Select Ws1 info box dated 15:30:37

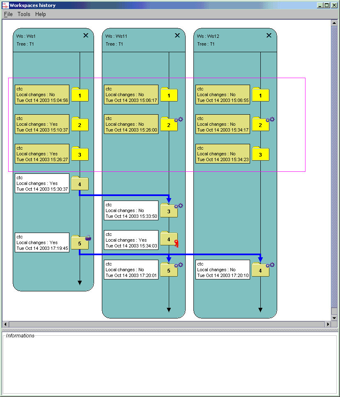(x=42, y=183)
